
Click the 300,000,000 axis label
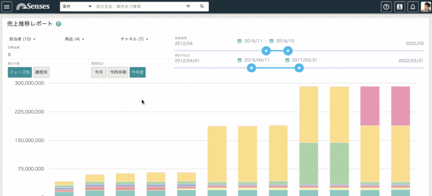click(x=29, y=83)
